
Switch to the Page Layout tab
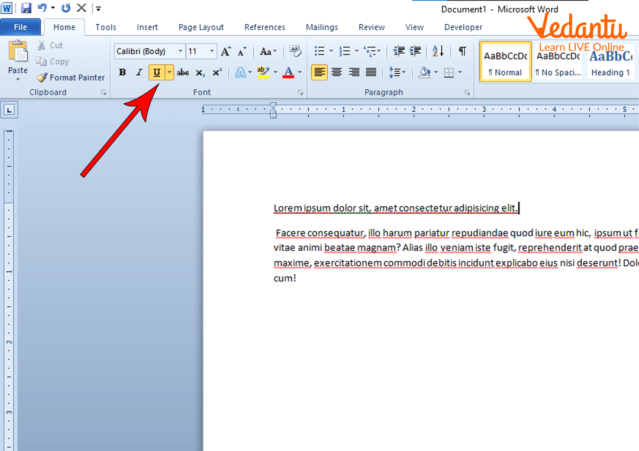click(x=201, y=27)
